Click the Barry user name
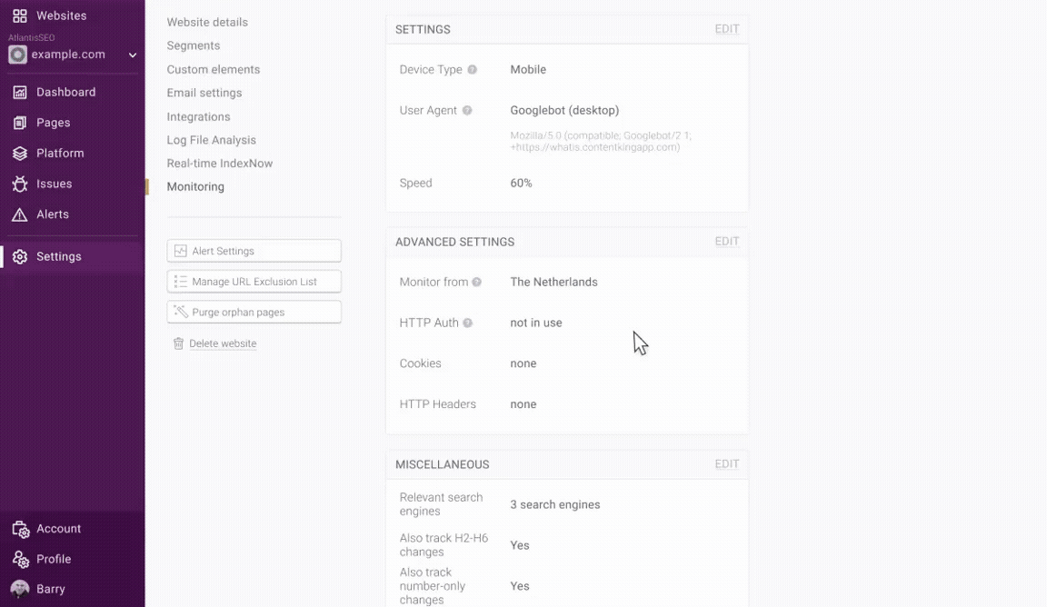The image size is (1047, 607). click(x=51, y=589)
